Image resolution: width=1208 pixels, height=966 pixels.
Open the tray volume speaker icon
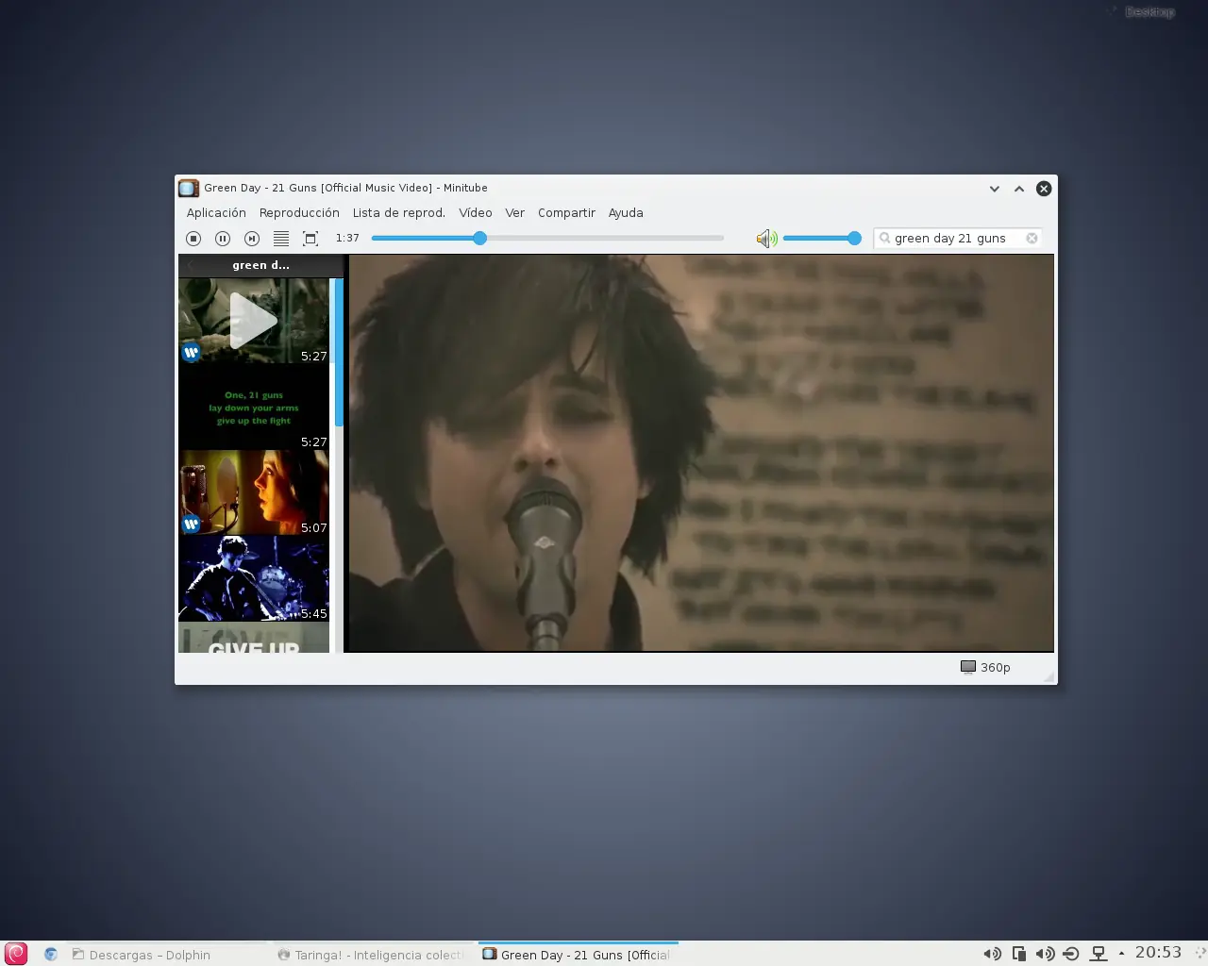tap(992, 954)
